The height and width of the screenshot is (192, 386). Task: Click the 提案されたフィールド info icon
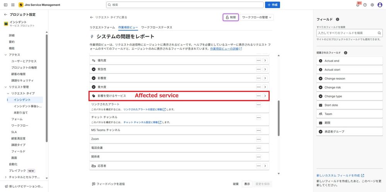tap(346, 53)
